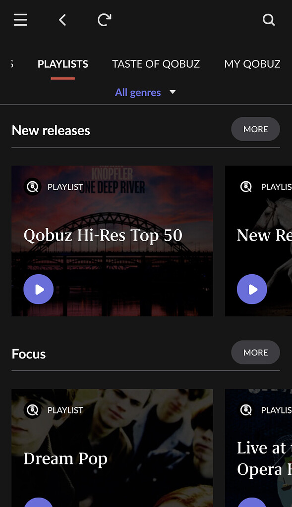Play the Qobuz Hi-Res Top 50 playlist
292x507 pixels.
tap(38, 289)
